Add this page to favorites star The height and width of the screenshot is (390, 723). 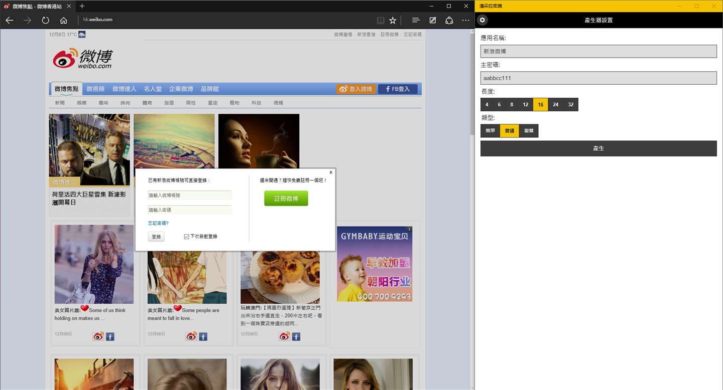tap(393, 20)
